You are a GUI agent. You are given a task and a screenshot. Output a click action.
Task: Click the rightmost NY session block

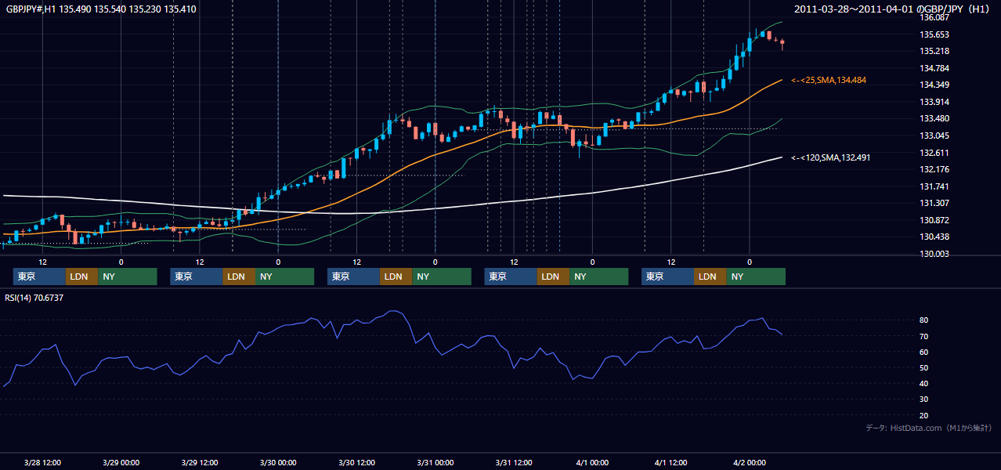point(756,277)
